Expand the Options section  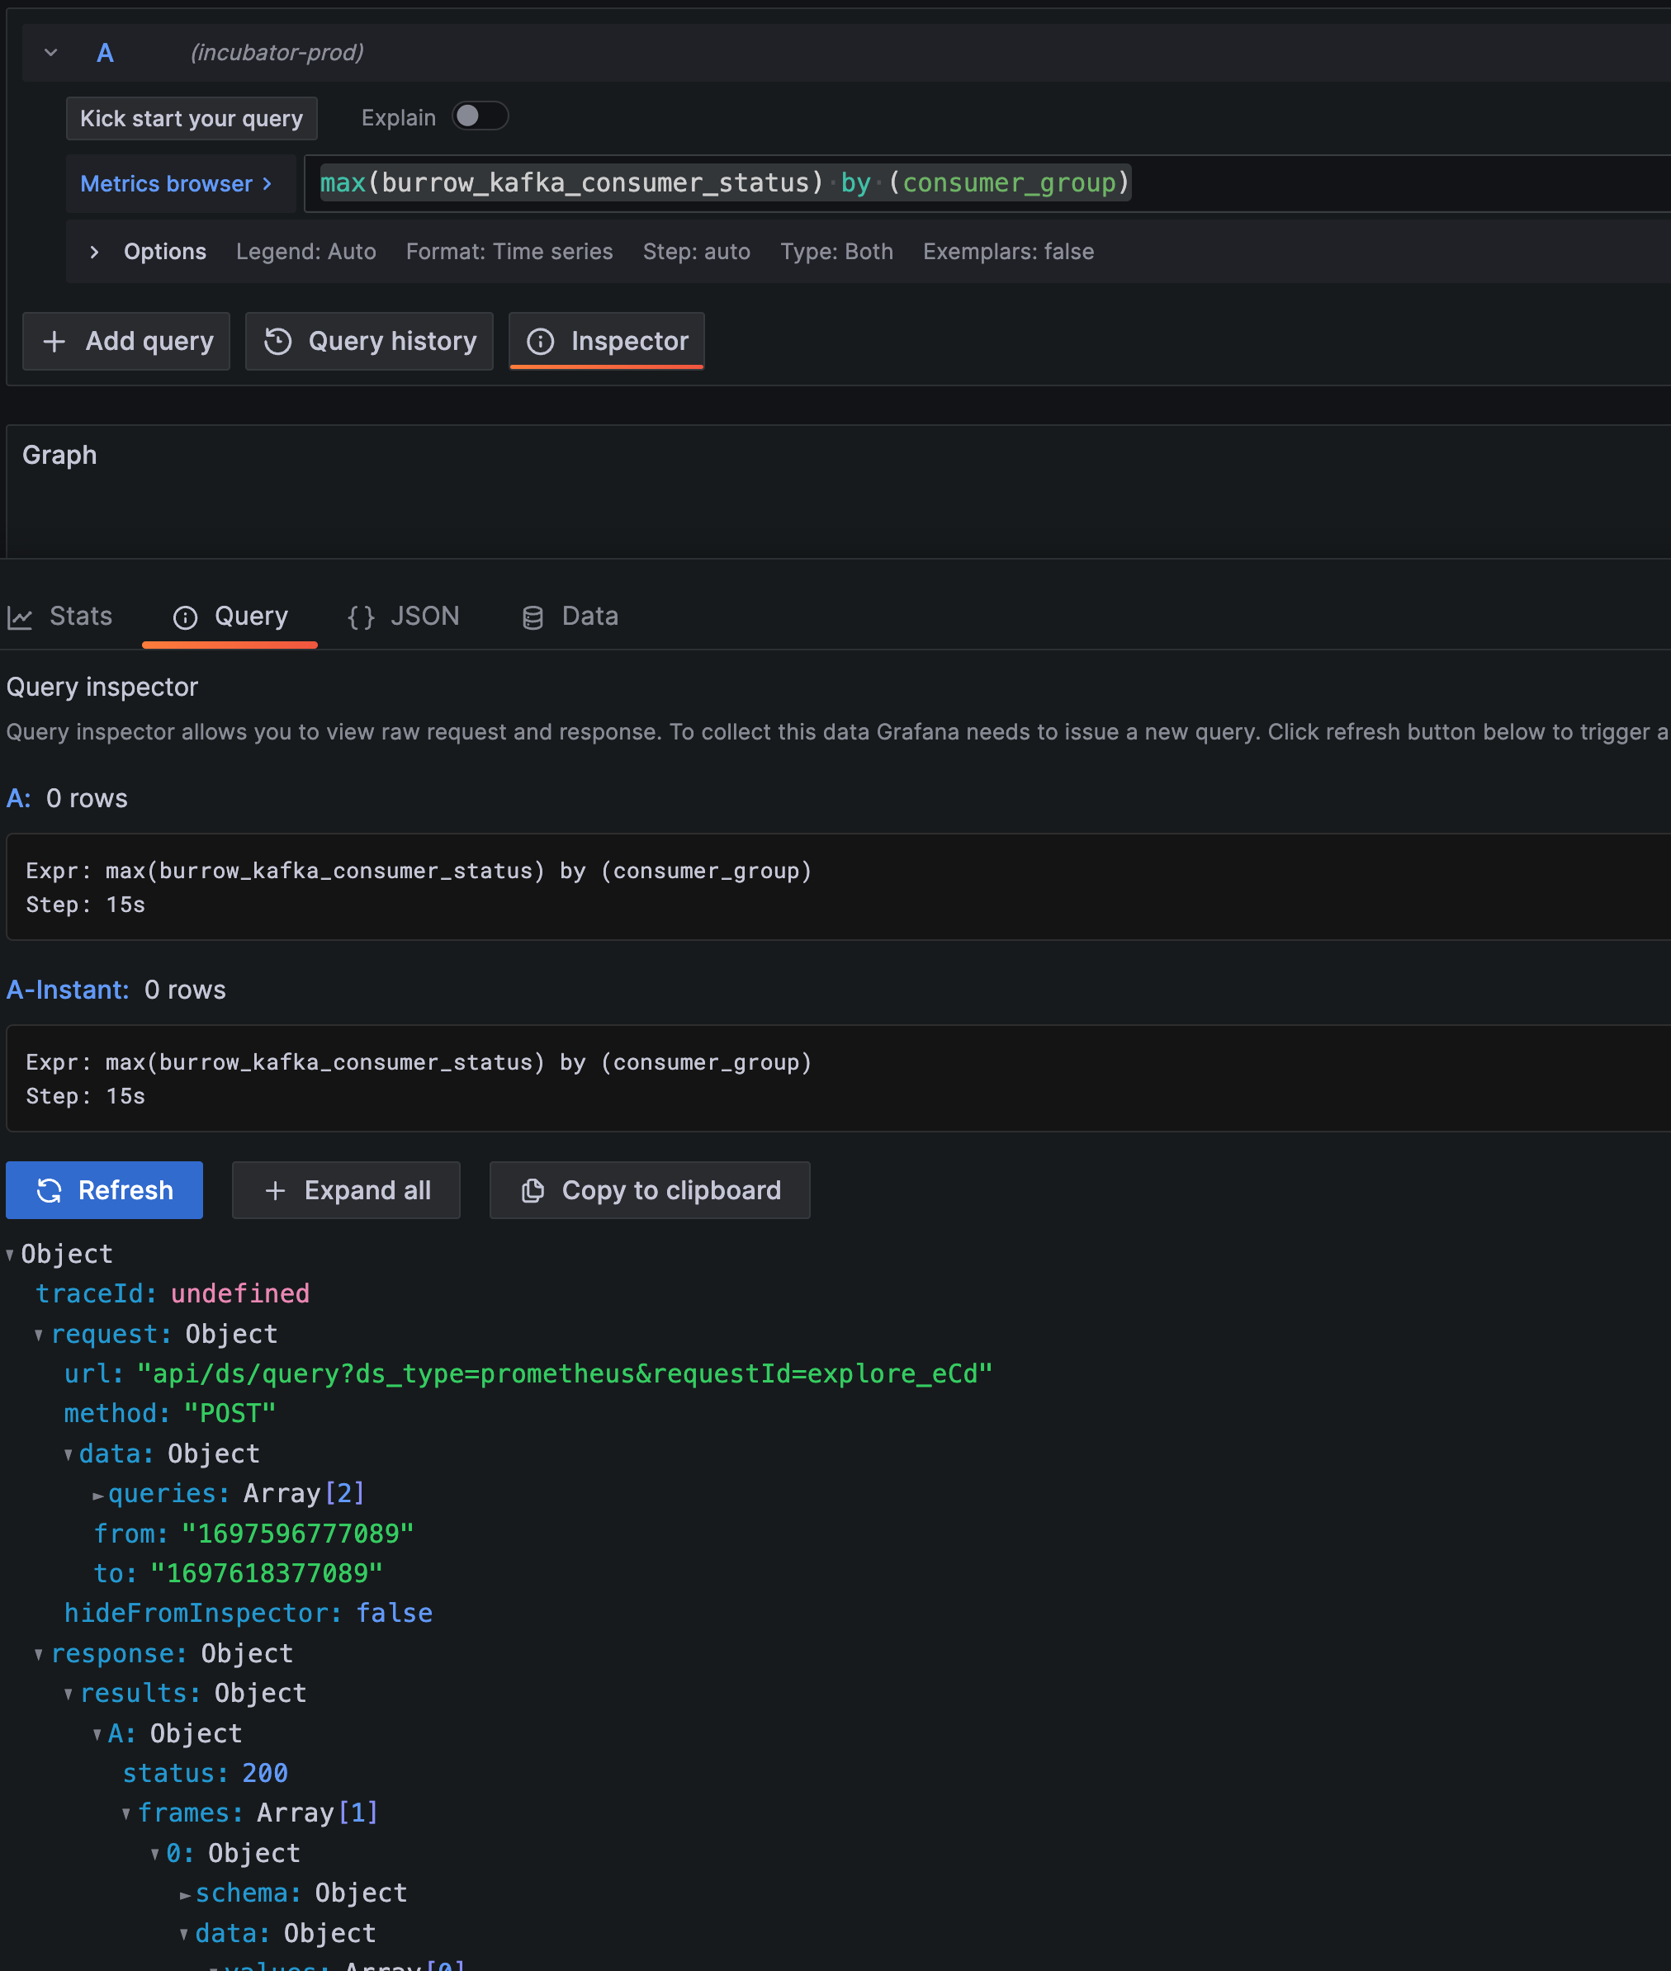(x=94, y=251)
